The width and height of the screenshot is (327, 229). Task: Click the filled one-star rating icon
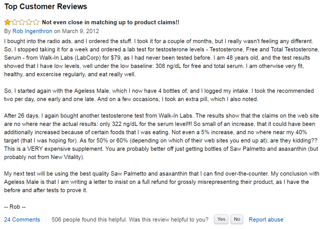(x=7, y=22)
